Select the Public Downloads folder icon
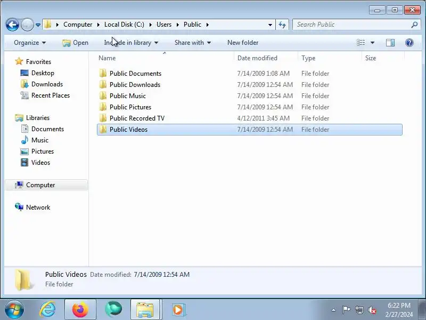The image size is (426, 320). (103, 85)
